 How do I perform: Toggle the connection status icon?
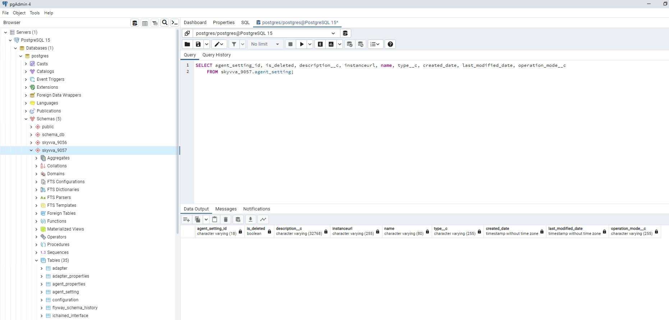pyautogui.click(x=187, y=33)
